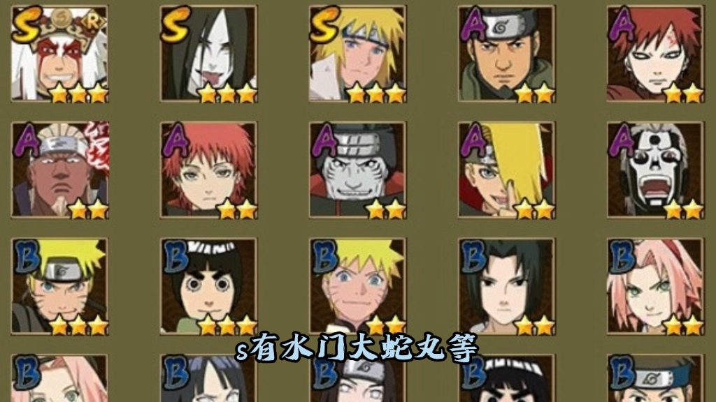Open A-rank Hidan skull-face portrait
716x402 pixels.
pos(656,170)
